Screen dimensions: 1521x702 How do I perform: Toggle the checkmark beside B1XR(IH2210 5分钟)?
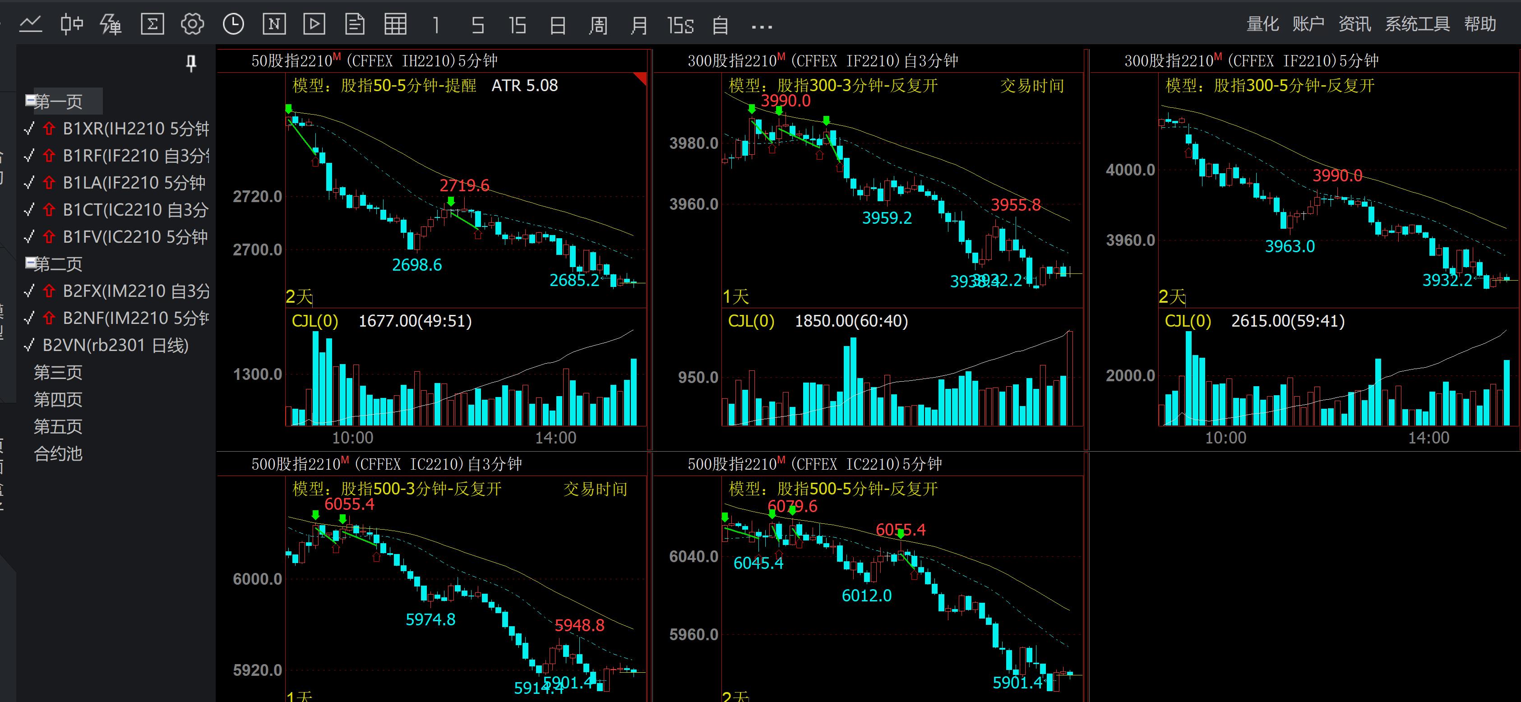coord(29,129)
